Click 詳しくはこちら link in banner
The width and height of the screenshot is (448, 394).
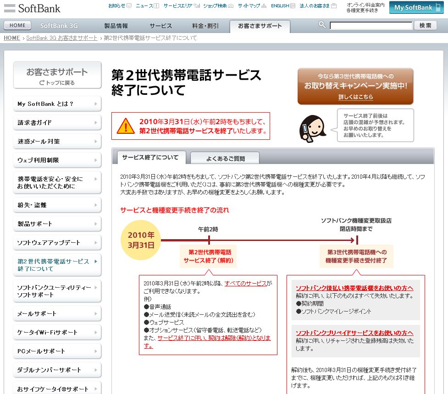355,97
